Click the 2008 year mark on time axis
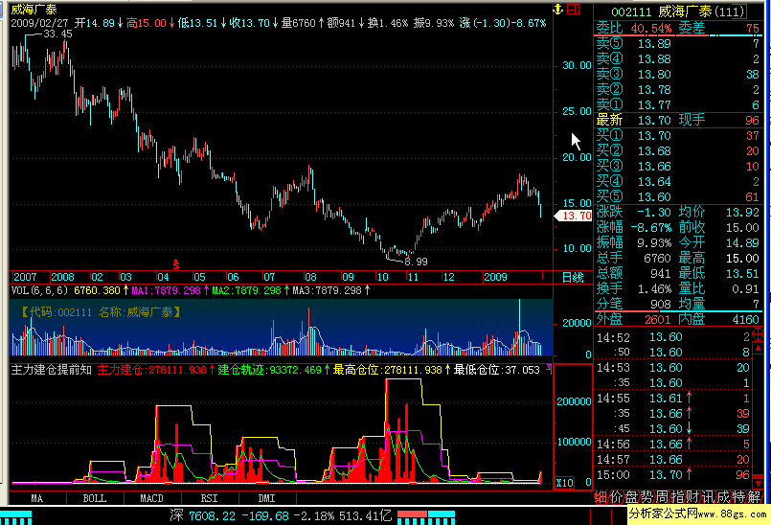Image resolution: width=771 pixels, height=525 pixels. [x=62, y=277]
